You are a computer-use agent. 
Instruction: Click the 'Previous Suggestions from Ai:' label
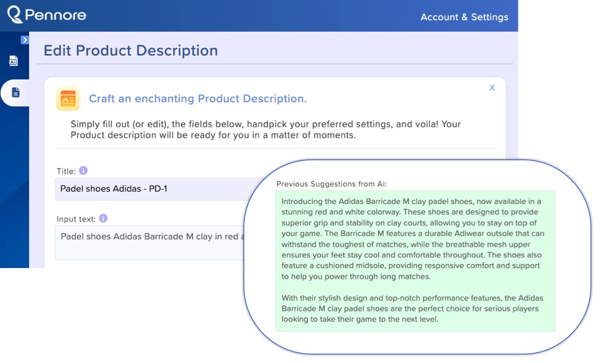click(331, 184)
